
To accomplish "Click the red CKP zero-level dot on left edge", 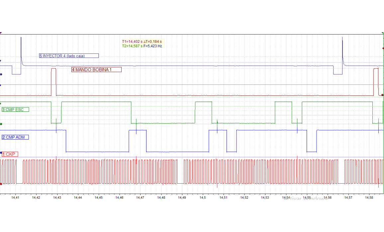I will click(1, 184).
